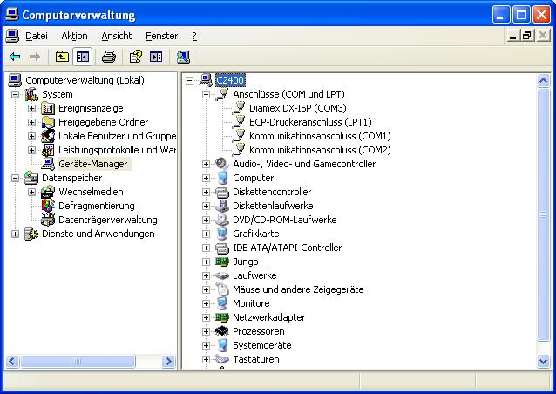This screenshot has width=556, height=394.
Task: Click the Jungo device card icon
Action: point(222,262)
